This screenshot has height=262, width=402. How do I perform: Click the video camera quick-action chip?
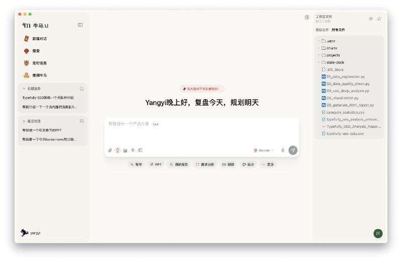click(x=228, y=164)
